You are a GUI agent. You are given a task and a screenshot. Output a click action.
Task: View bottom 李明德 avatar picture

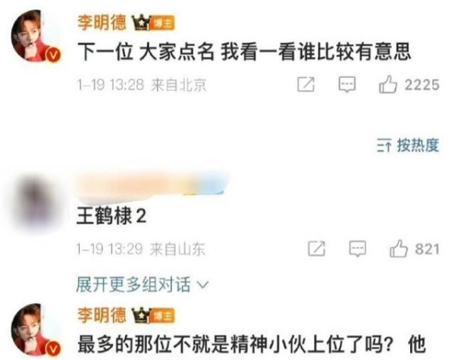pyautogui.click(x=36, y=329)
